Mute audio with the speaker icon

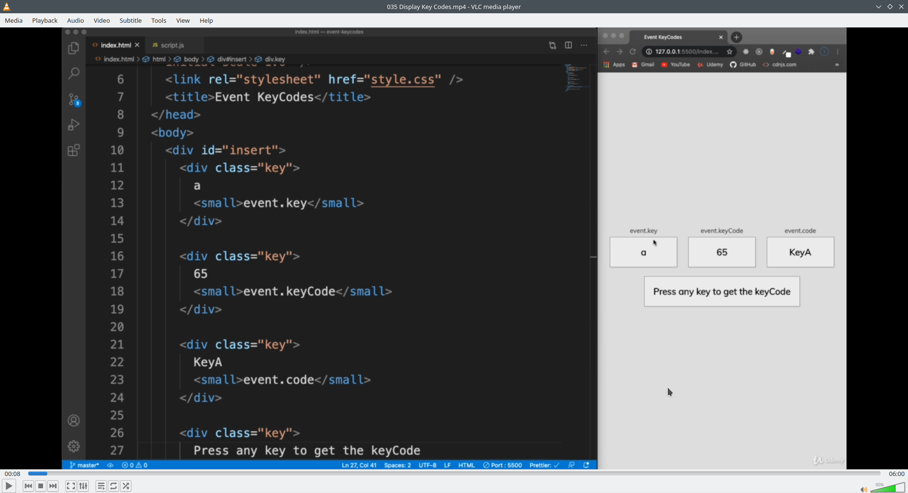tap(864, 489)
